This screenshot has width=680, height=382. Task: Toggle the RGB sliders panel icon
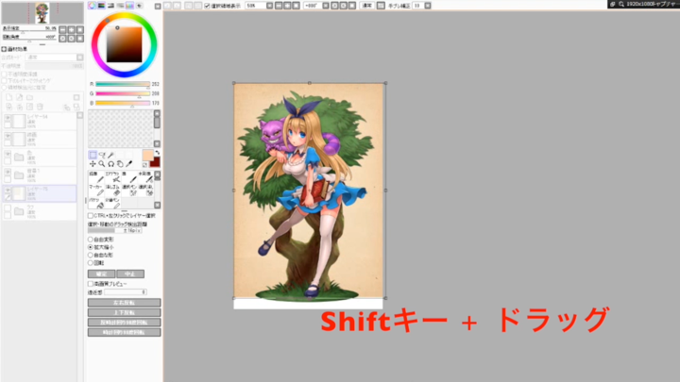[101, 6]
